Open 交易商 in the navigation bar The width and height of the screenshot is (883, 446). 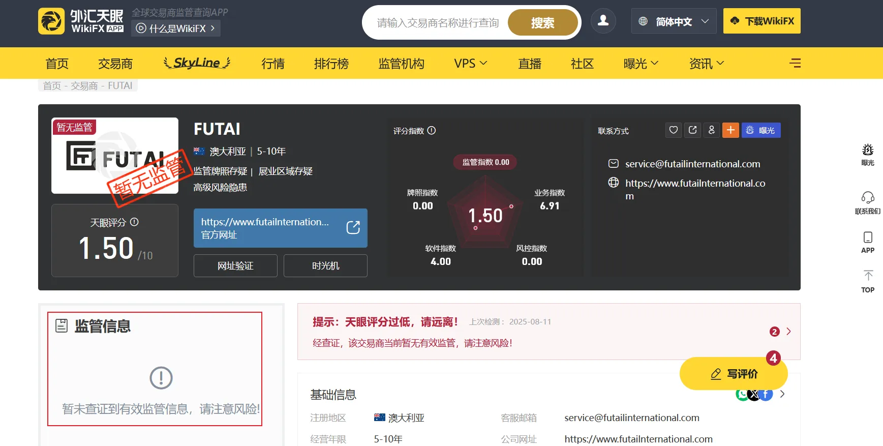click(115, 63)
